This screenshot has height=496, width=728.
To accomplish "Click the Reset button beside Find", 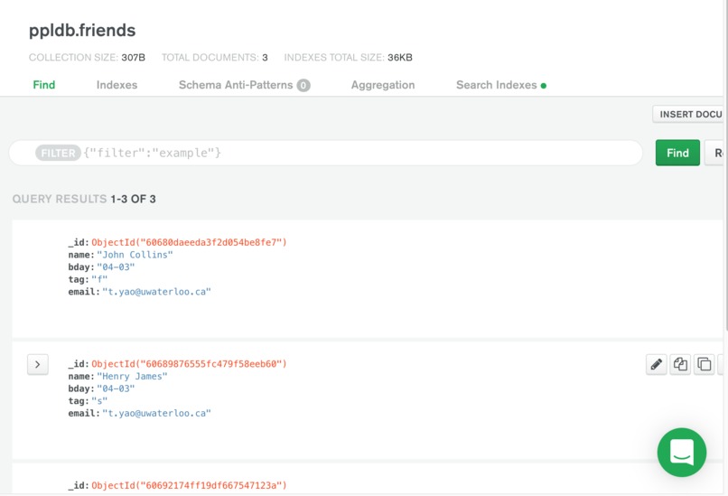I will coord(716,153).
